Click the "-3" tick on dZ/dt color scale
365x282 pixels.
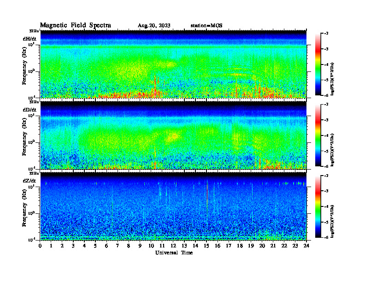point(326,191)
